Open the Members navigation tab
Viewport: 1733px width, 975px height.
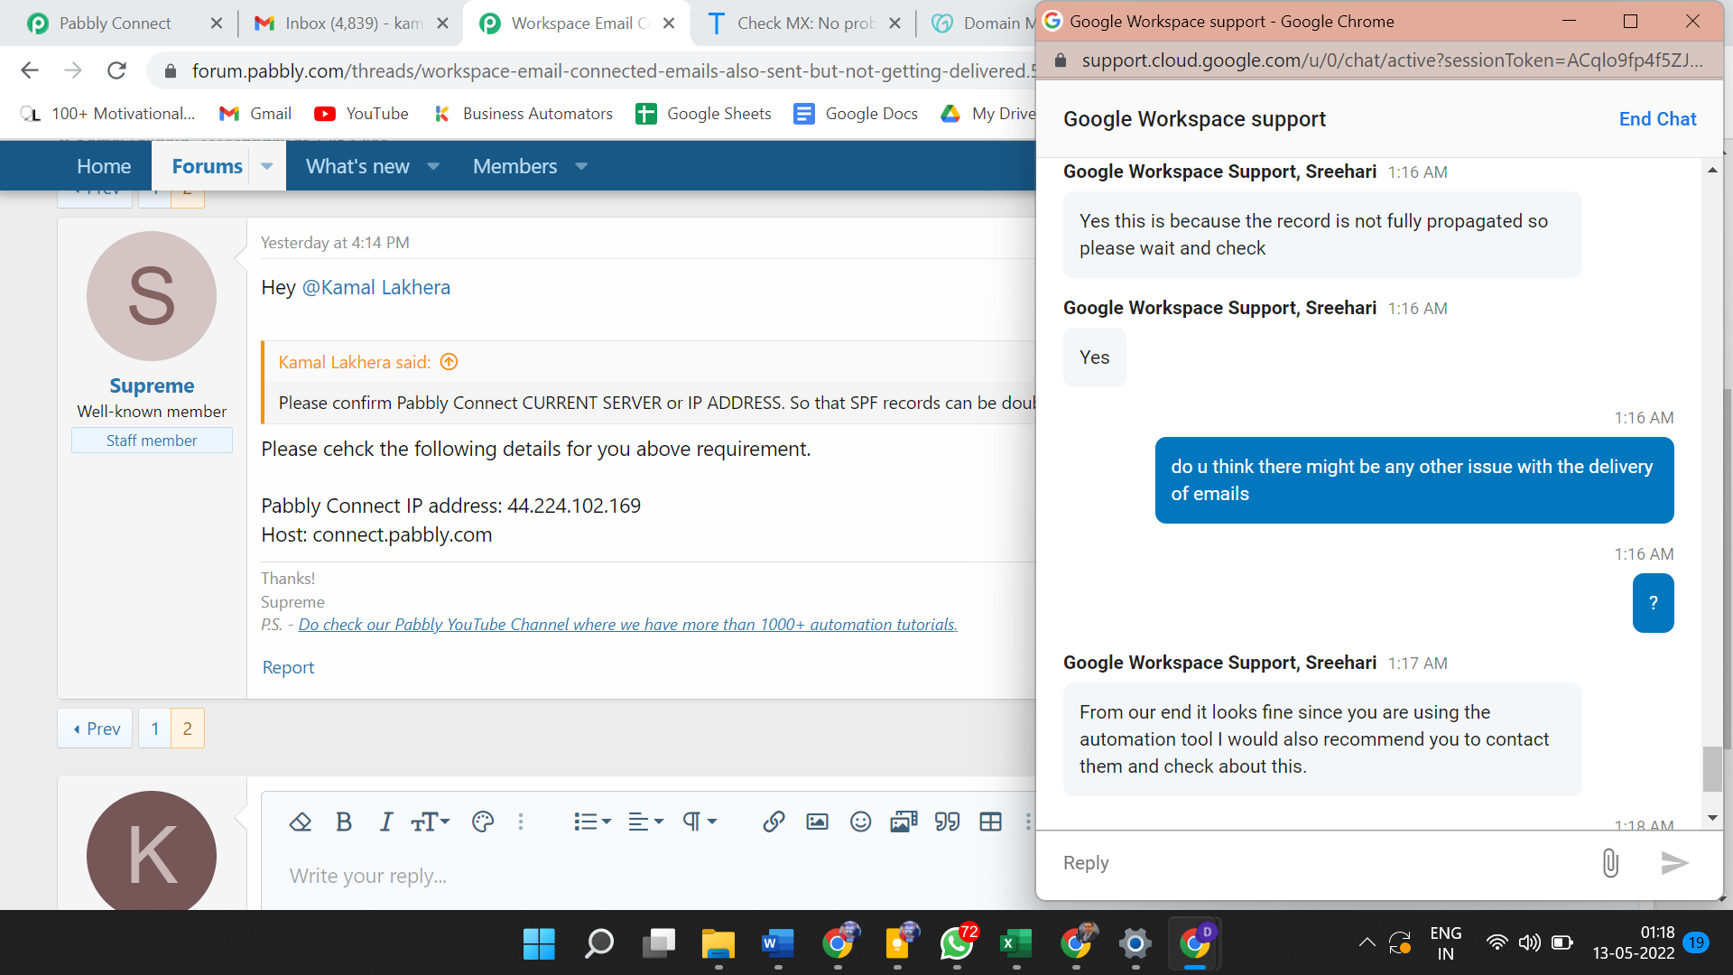pos(514,166)
